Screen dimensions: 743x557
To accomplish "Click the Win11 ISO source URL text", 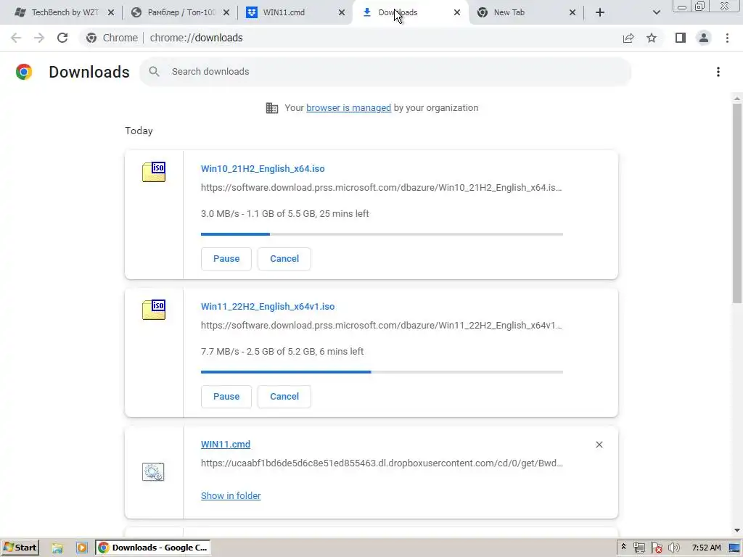I will click(382, 326).
